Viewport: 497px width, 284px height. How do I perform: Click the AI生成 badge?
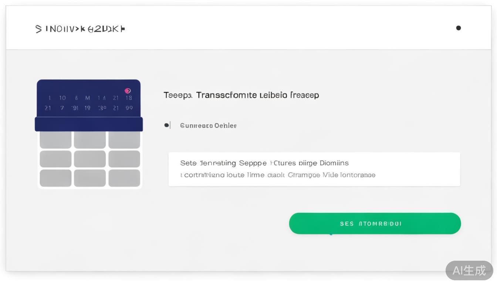[x=469, y=270]
